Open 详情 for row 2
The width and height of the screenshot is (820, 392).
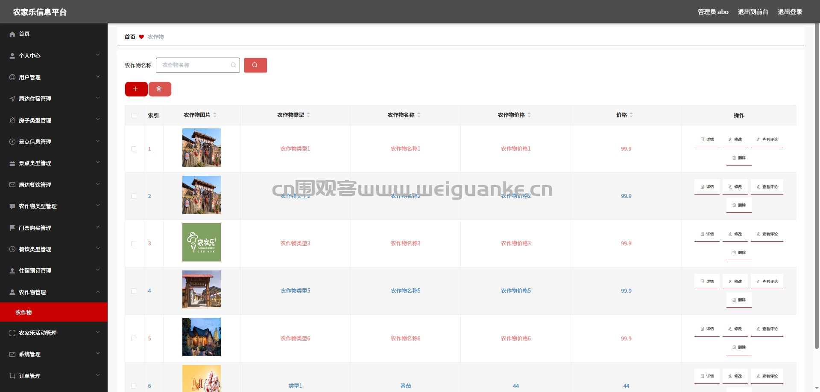coord(707,187)
